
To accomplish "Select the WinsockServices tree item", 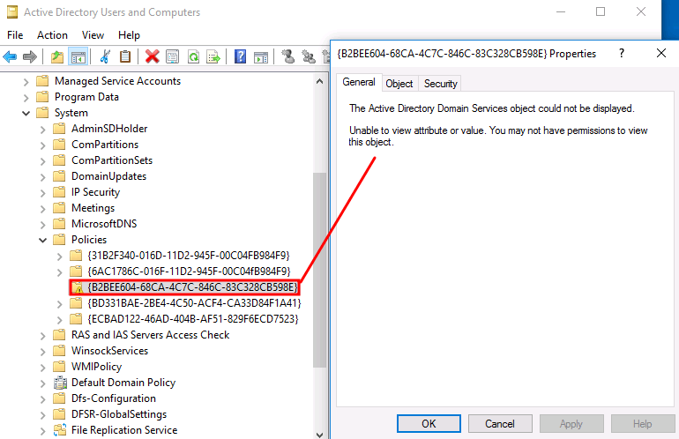I will click(x=109, y=351).
